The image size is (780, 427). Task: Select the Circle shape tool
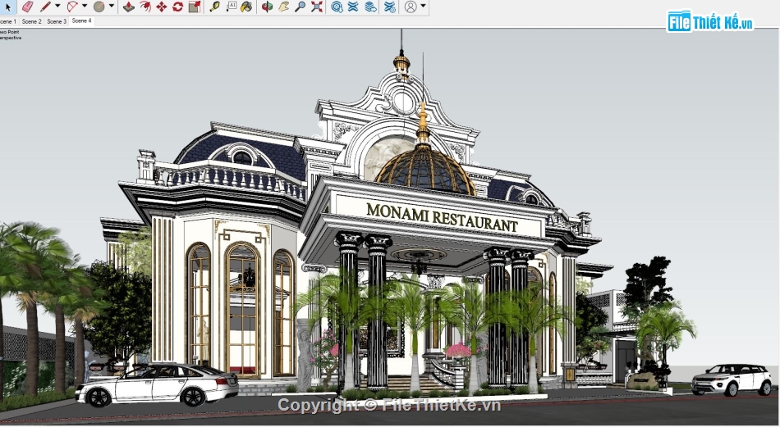(x=99, y=7)
